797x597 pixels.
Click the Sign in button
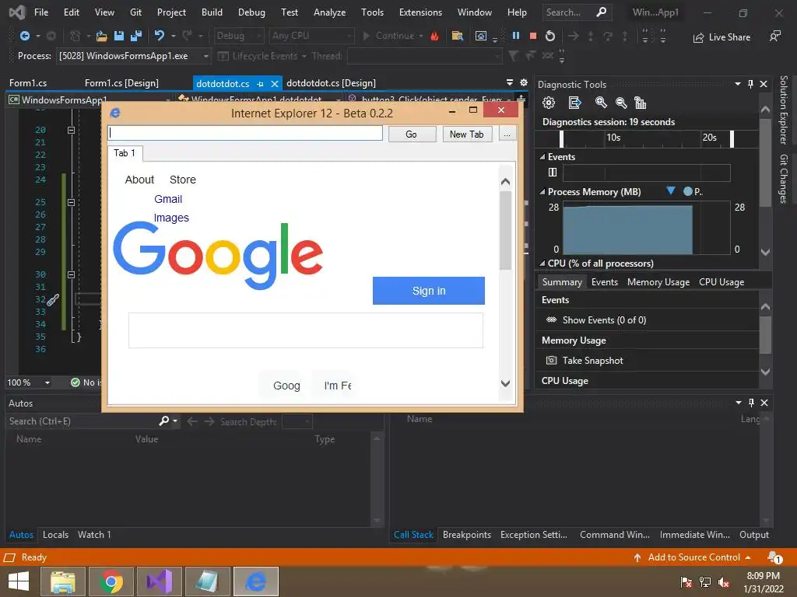point(429,291)
